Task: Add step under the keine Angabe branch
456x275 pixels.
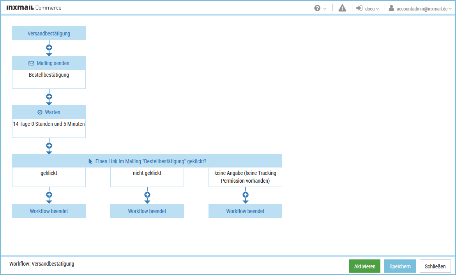Action: click(246, 195)
